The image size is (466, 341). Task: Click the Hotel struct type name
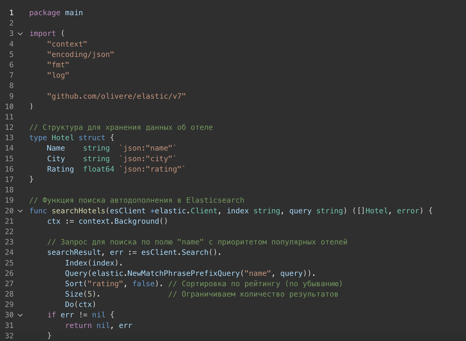click(x=63, y=138)
